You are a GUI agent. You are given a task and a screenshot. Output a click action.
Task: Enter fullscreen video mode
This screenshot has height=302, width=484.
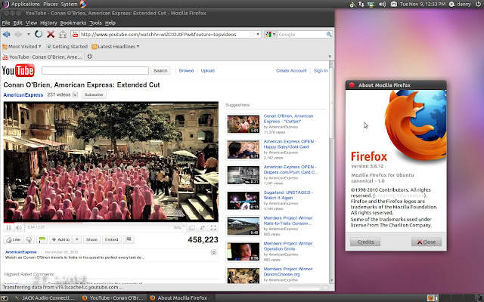tap(213, 227)
